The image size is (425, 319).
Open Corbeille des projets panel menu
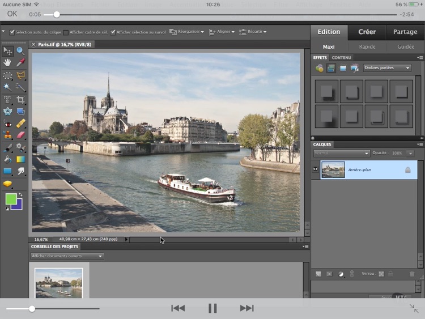point(305,246)
